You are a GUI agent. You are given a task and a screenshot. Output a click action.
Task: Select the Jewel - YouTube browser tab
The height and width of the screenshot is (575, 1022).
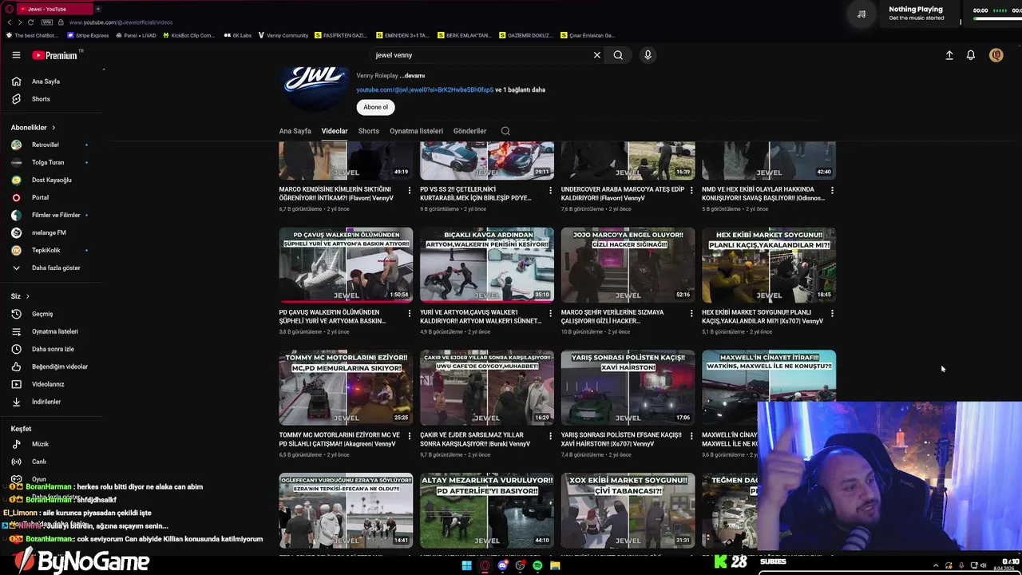pos(54,9)
